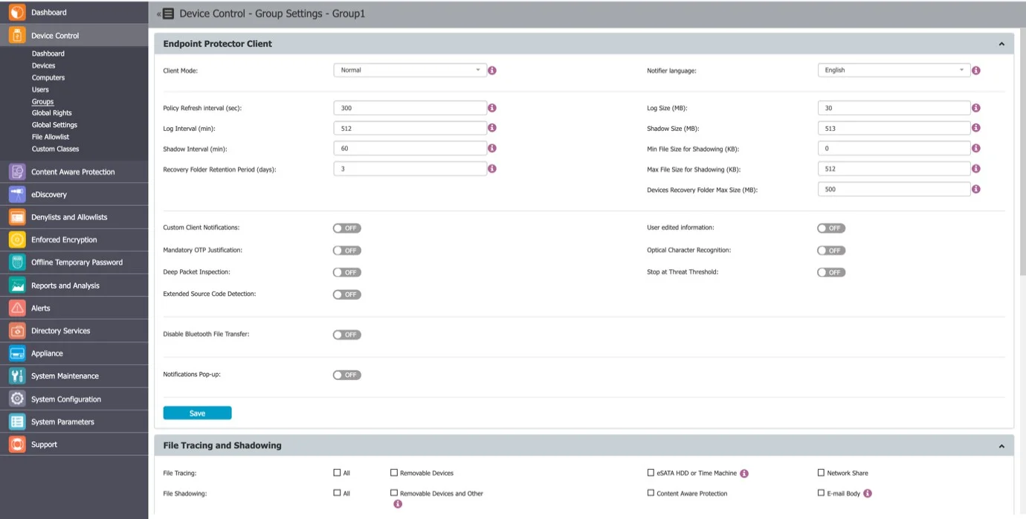Check File Shadowing All checkbox
The height and width of the screenshot is (519, 1026).
337,492
